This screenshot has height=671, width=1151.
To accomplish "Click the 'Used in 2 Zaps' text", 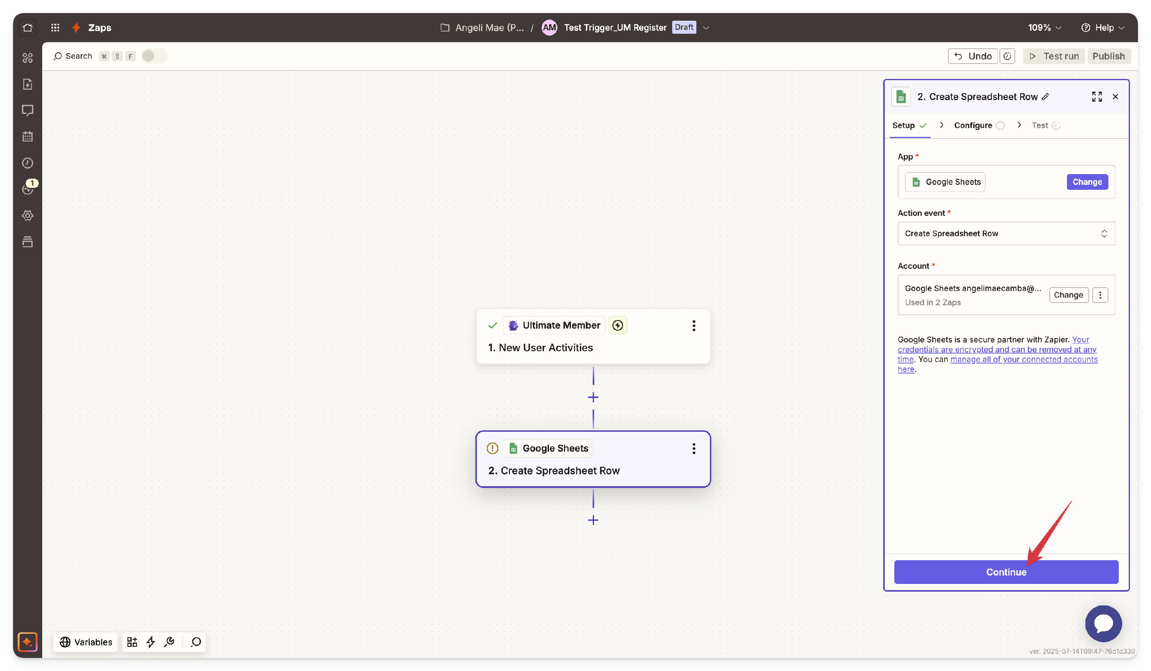I will (x=933, y=303).
